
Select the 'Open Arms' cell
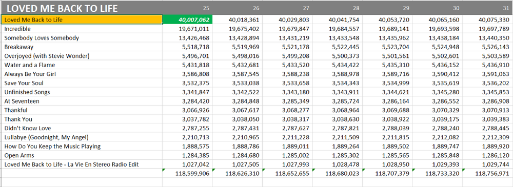click(82, 155)
